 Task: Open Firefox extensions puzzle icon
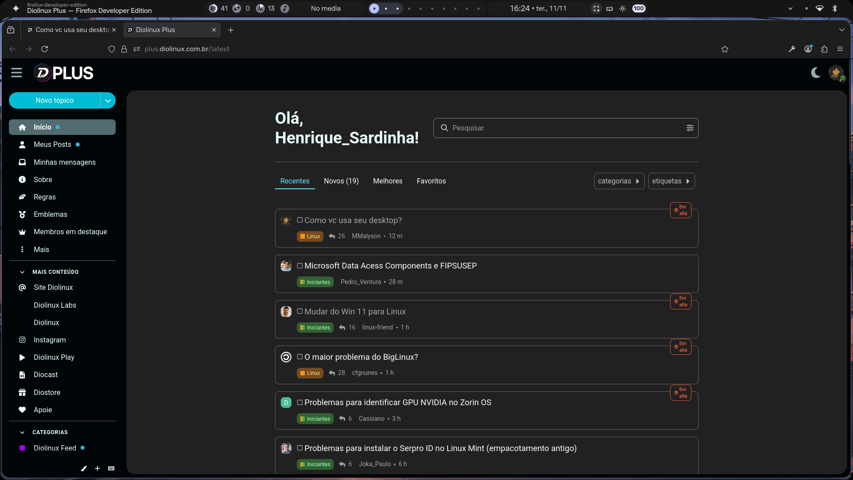click(x=824, y=49)
